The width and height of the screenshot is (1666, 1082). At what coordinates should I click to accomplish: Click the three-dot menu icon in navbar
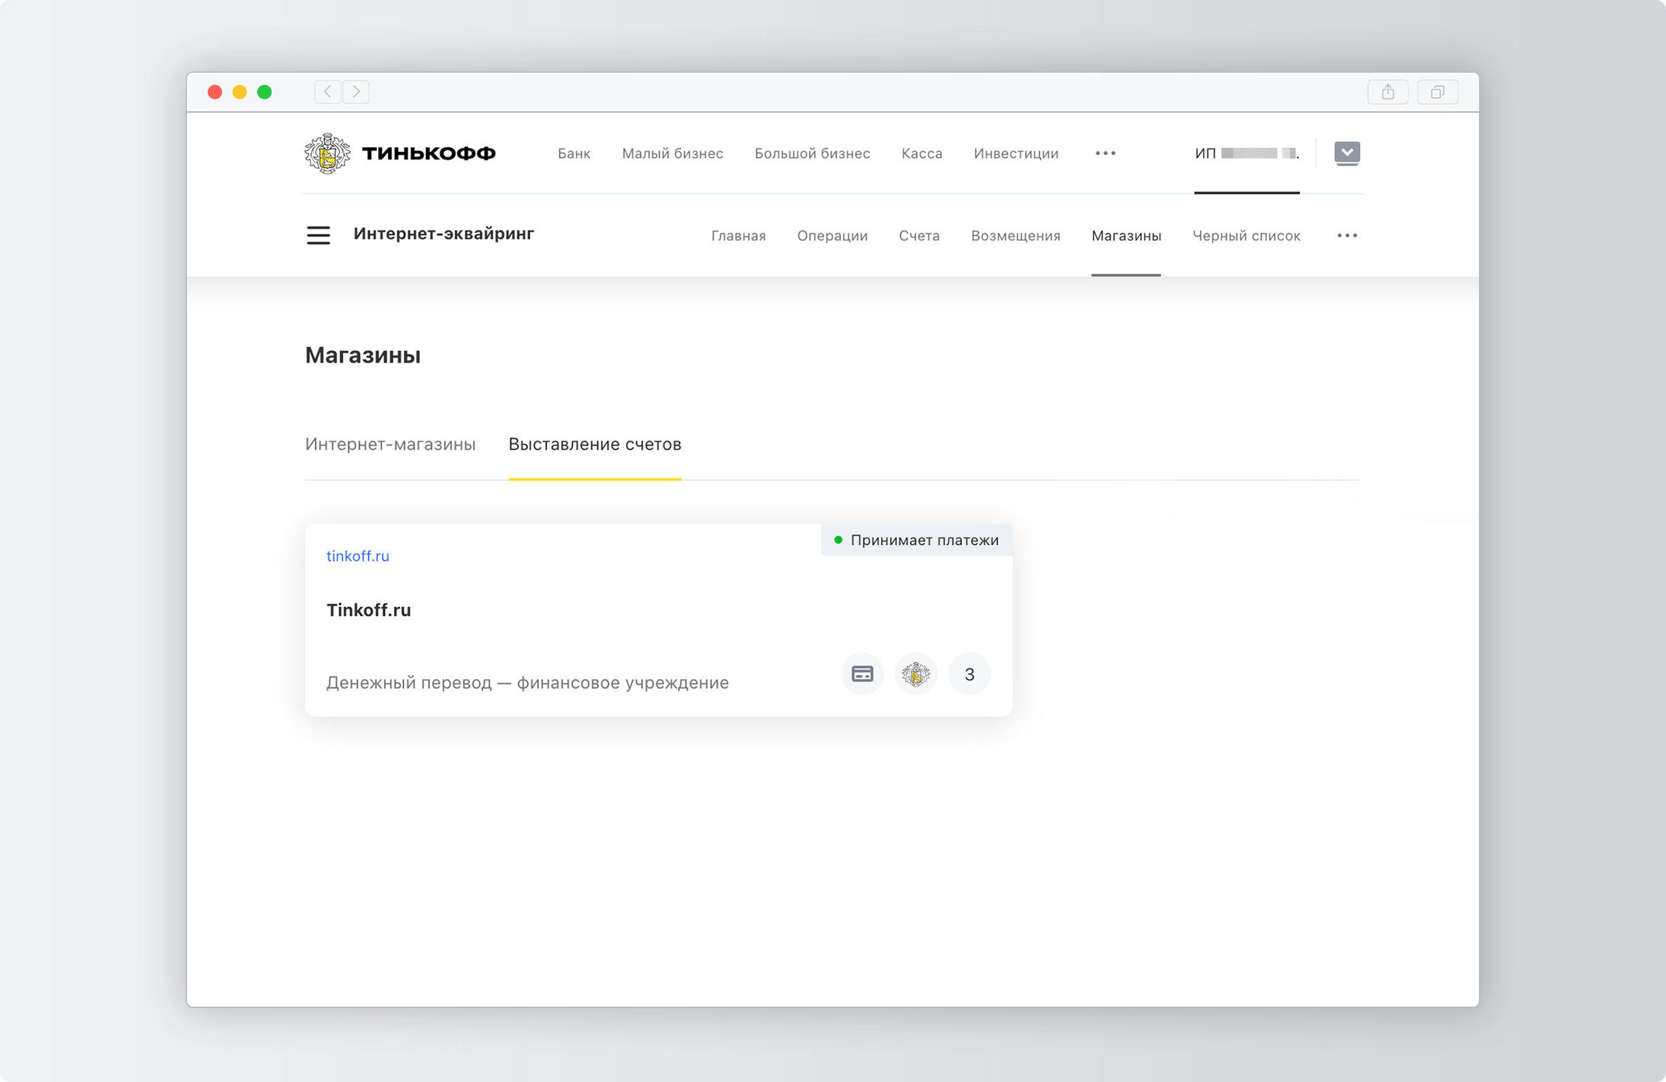(x=1105, y=153)
